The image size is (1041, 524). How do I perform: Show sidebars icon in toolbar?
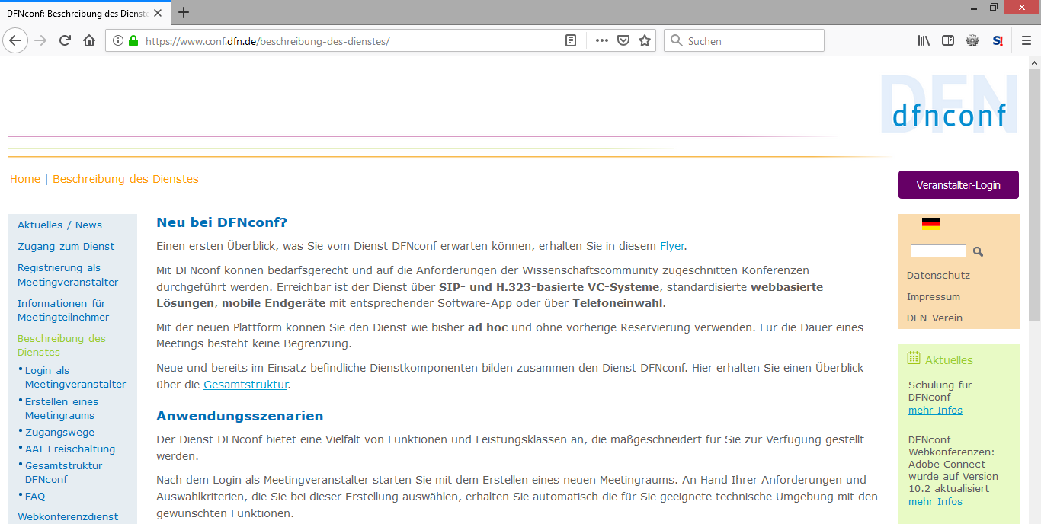coord(948,41)
